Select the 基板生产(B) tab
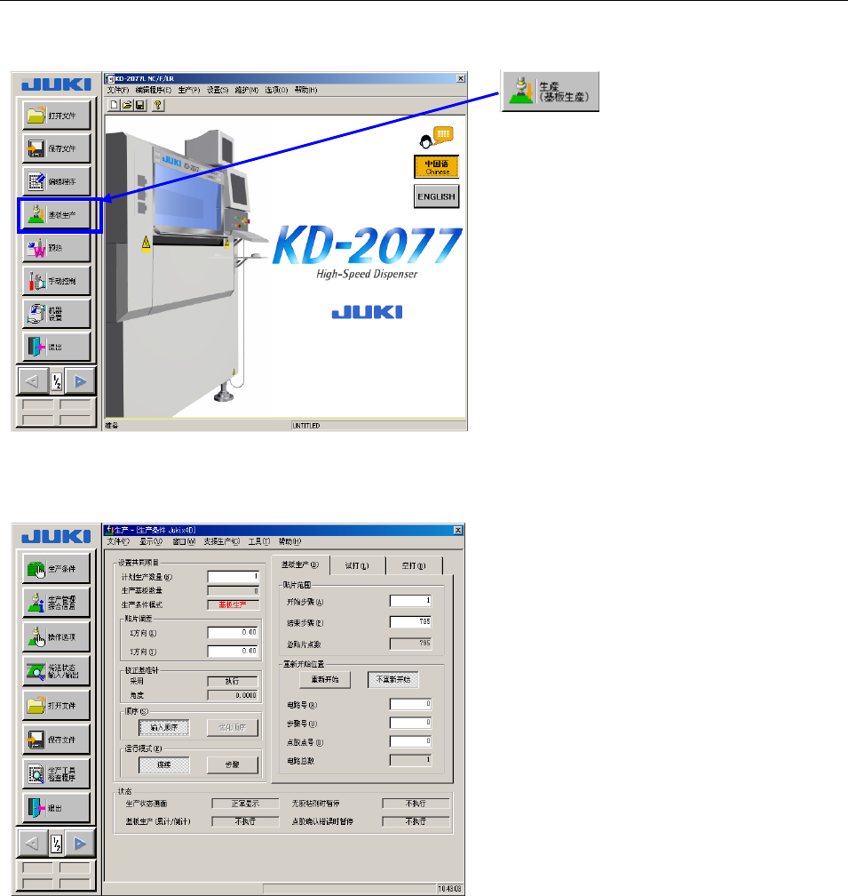This screenshot has height=896, width=848. pyautogui.click(x=300, y=564)
